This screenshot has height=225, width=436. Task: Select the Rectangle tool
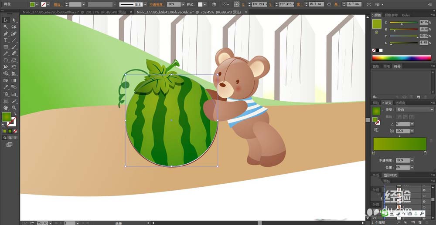pyautogui.click(x=6, y=47)
